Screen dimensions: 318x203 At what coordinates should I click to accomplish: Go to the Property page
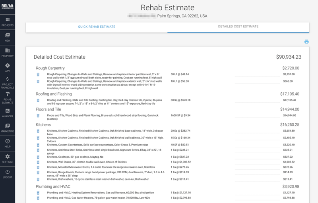[8, 53]
